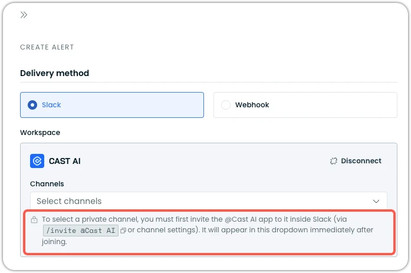Select the Slack radio button
This screenshot has width=411, height=273.
tap(32, 105)
